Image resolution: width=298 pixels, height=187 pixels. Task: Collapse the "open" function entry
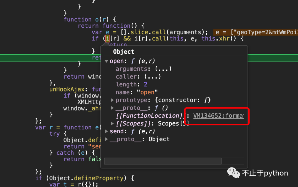[x=107, y=61]
